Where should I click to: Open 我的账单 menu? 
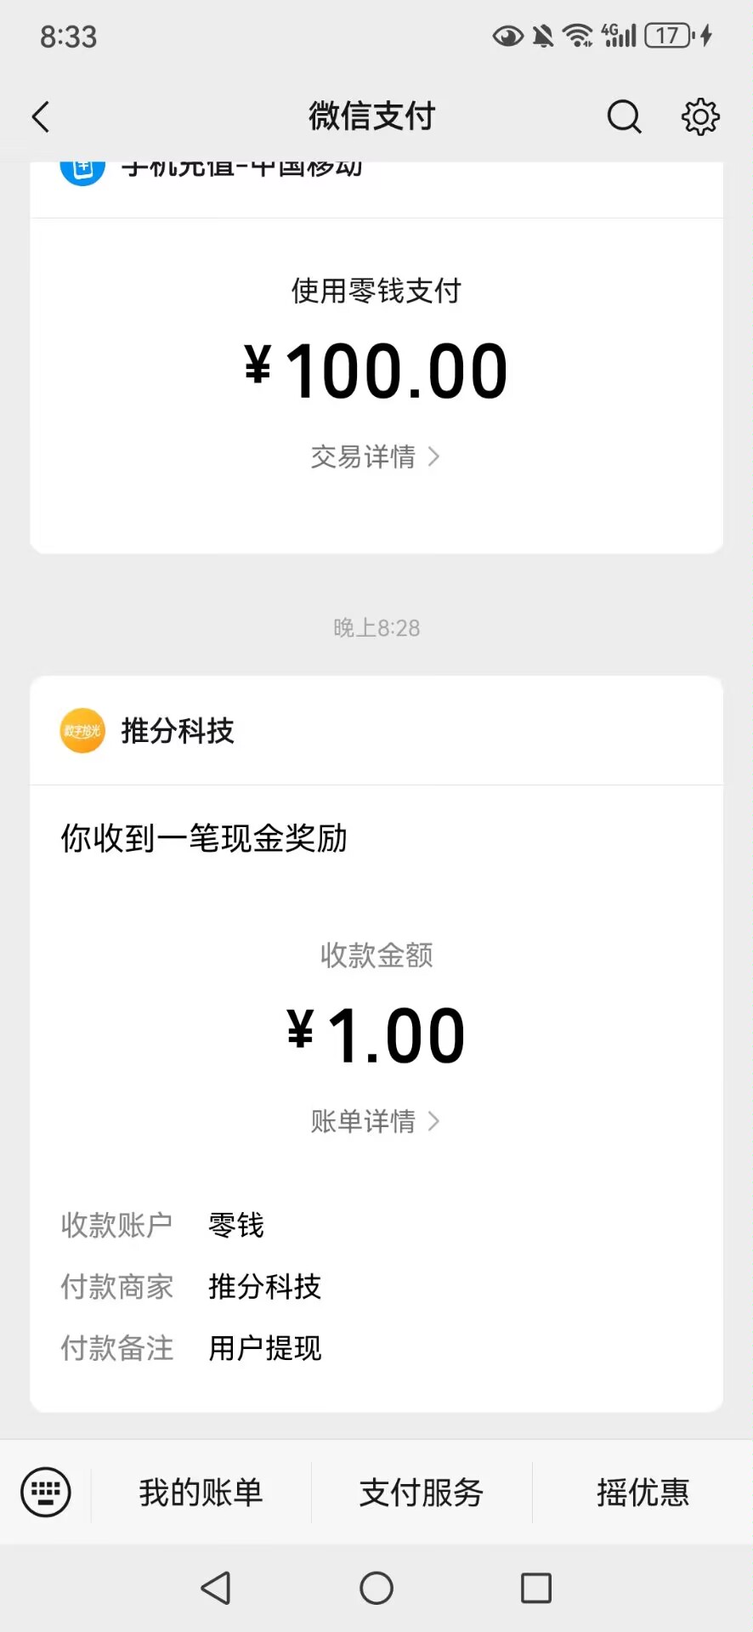(x=201, y=1493)
